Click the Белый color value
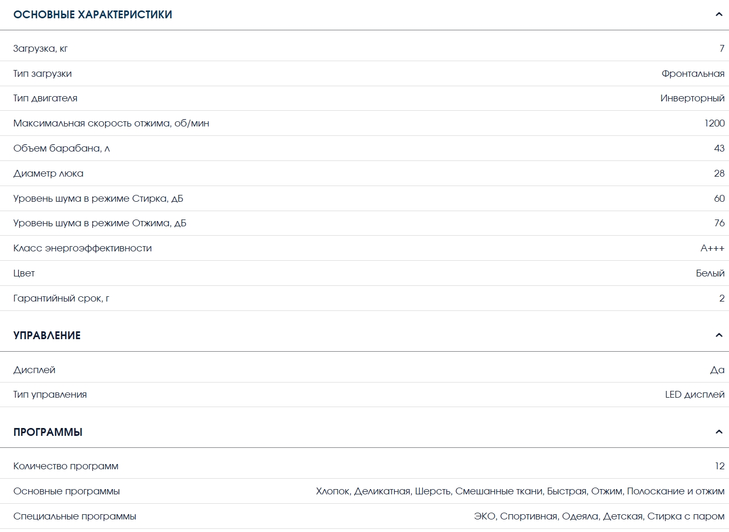The image size is (729, 532). pos(710,273)
